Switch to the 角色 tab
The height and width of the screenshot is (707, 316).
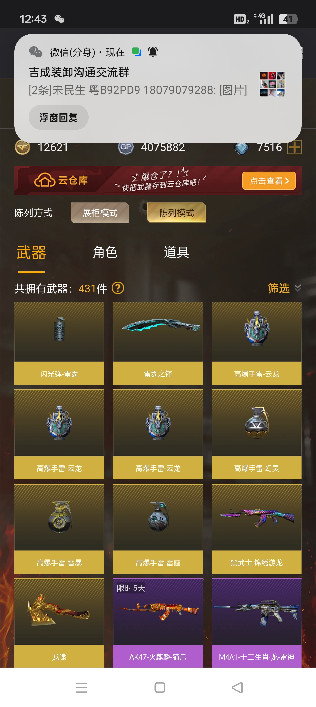[x=105, y=252]
